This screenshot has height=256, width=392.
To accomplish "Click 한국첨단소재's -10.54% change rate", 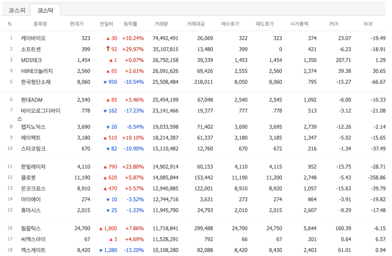I will pos(134,82).
